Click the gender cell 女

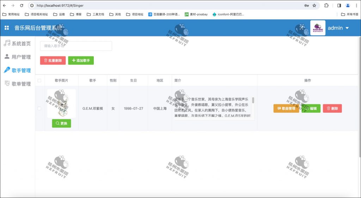coord(113,109)
